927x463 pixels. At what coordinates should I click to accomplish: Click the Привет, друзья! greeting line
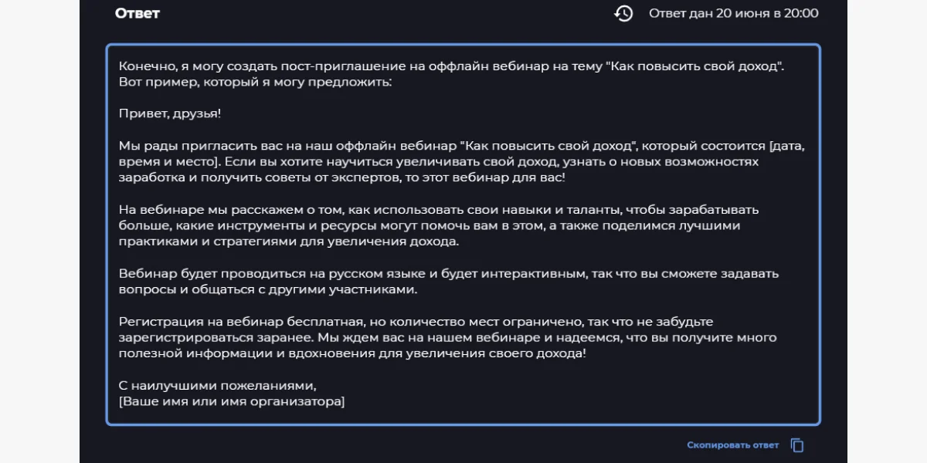click(170, 113)
